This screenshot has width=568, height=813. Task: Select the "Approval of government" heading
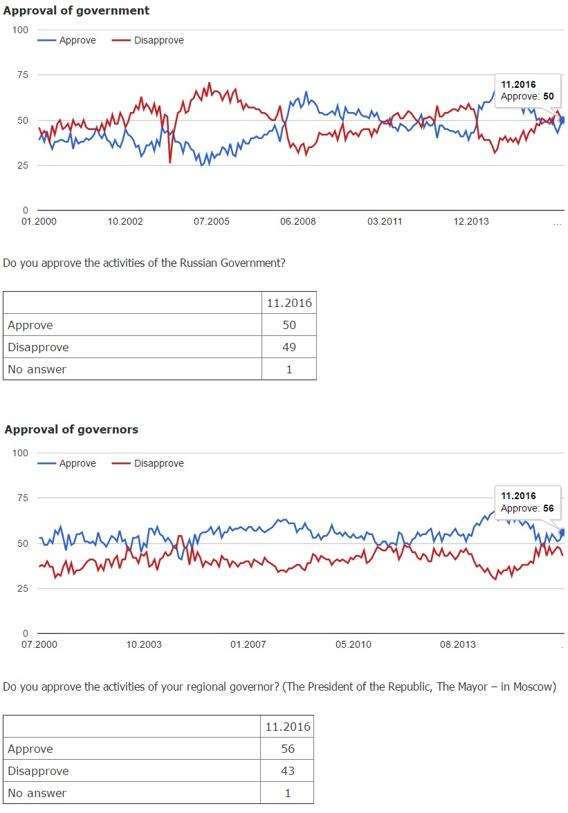77,10
